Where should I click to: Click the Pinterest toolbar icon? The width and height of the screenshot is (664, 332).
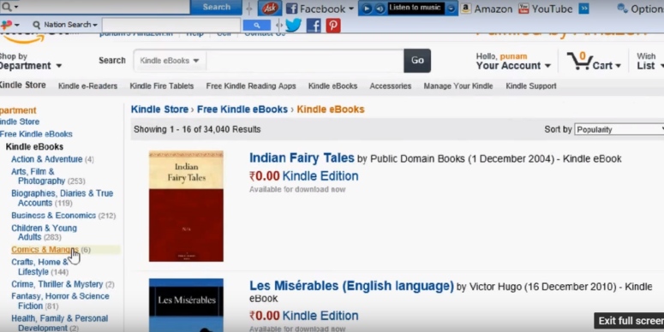pos(333,26)
